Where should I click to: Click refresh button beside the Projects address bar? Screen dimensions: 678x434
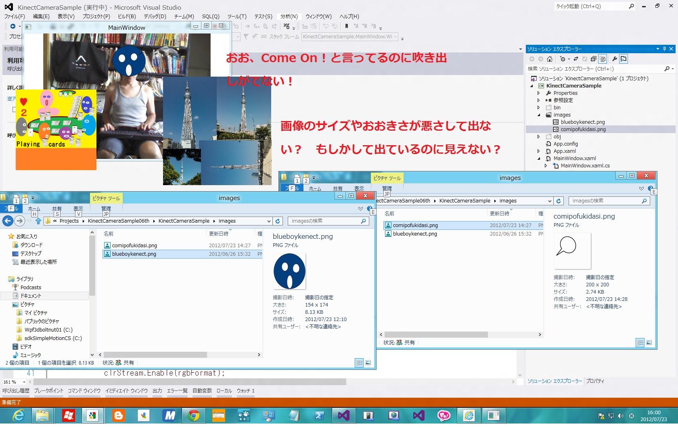tap(278, 221)
